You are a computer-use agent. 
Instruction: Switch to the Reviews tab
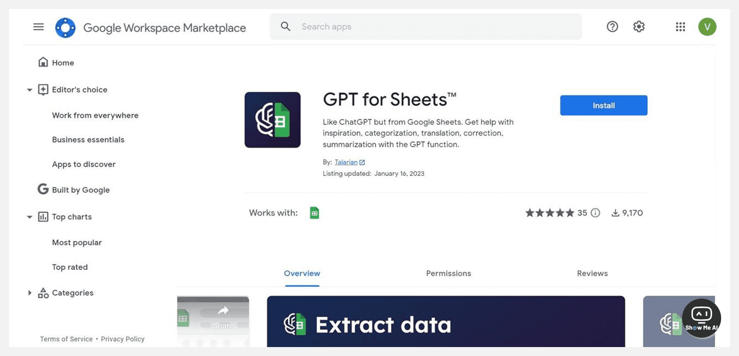point(592,274)
